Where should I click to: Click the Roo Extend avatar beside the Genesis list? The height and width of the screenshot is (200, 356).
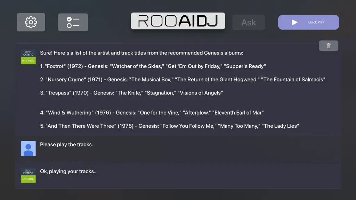click(x=28, y=57)
